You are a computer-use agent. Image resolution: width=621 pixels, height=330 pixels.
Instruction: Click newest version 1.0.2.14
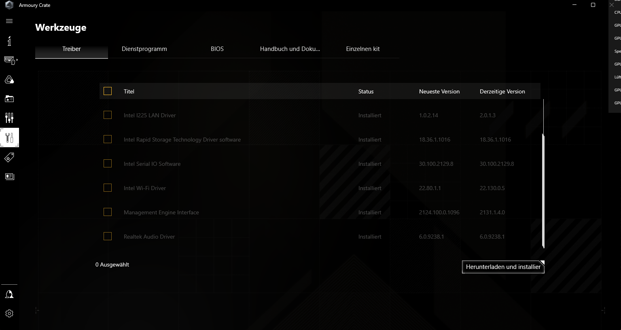[x=428, y=115]
